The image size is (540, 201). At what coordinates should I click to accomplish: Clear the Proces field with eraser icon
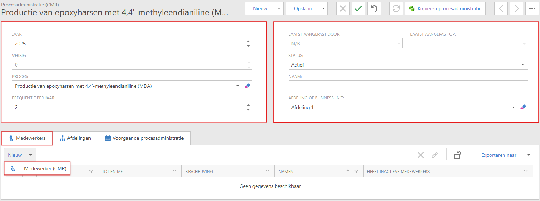point(247,86)
